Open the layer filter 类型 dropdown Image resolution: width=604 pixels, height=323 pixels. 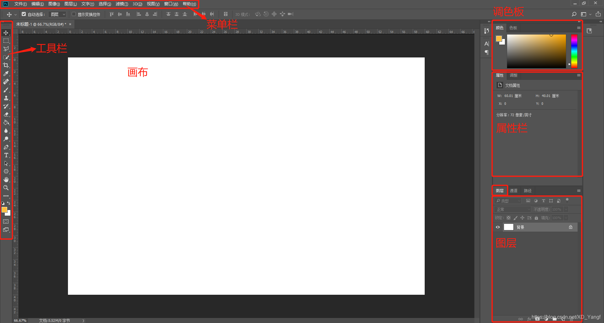click(508, 201)
